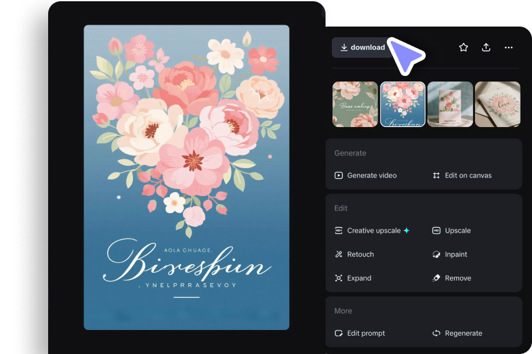Click the Inpaint palette icon

coord(436,254)
